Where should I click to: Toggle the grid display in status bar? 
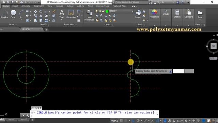click(121, 121)
